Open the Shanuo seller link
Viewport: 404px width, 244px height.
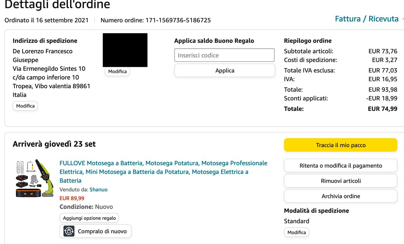click(98, 190)
